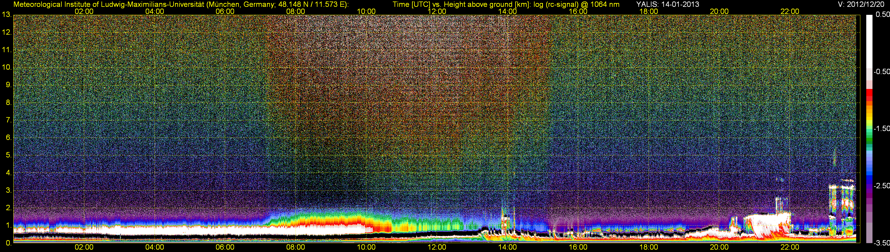Click the 08:00 label on the bottom time axis
The width and height of the screenshot is (890, 252).
(x=296, y=247)
